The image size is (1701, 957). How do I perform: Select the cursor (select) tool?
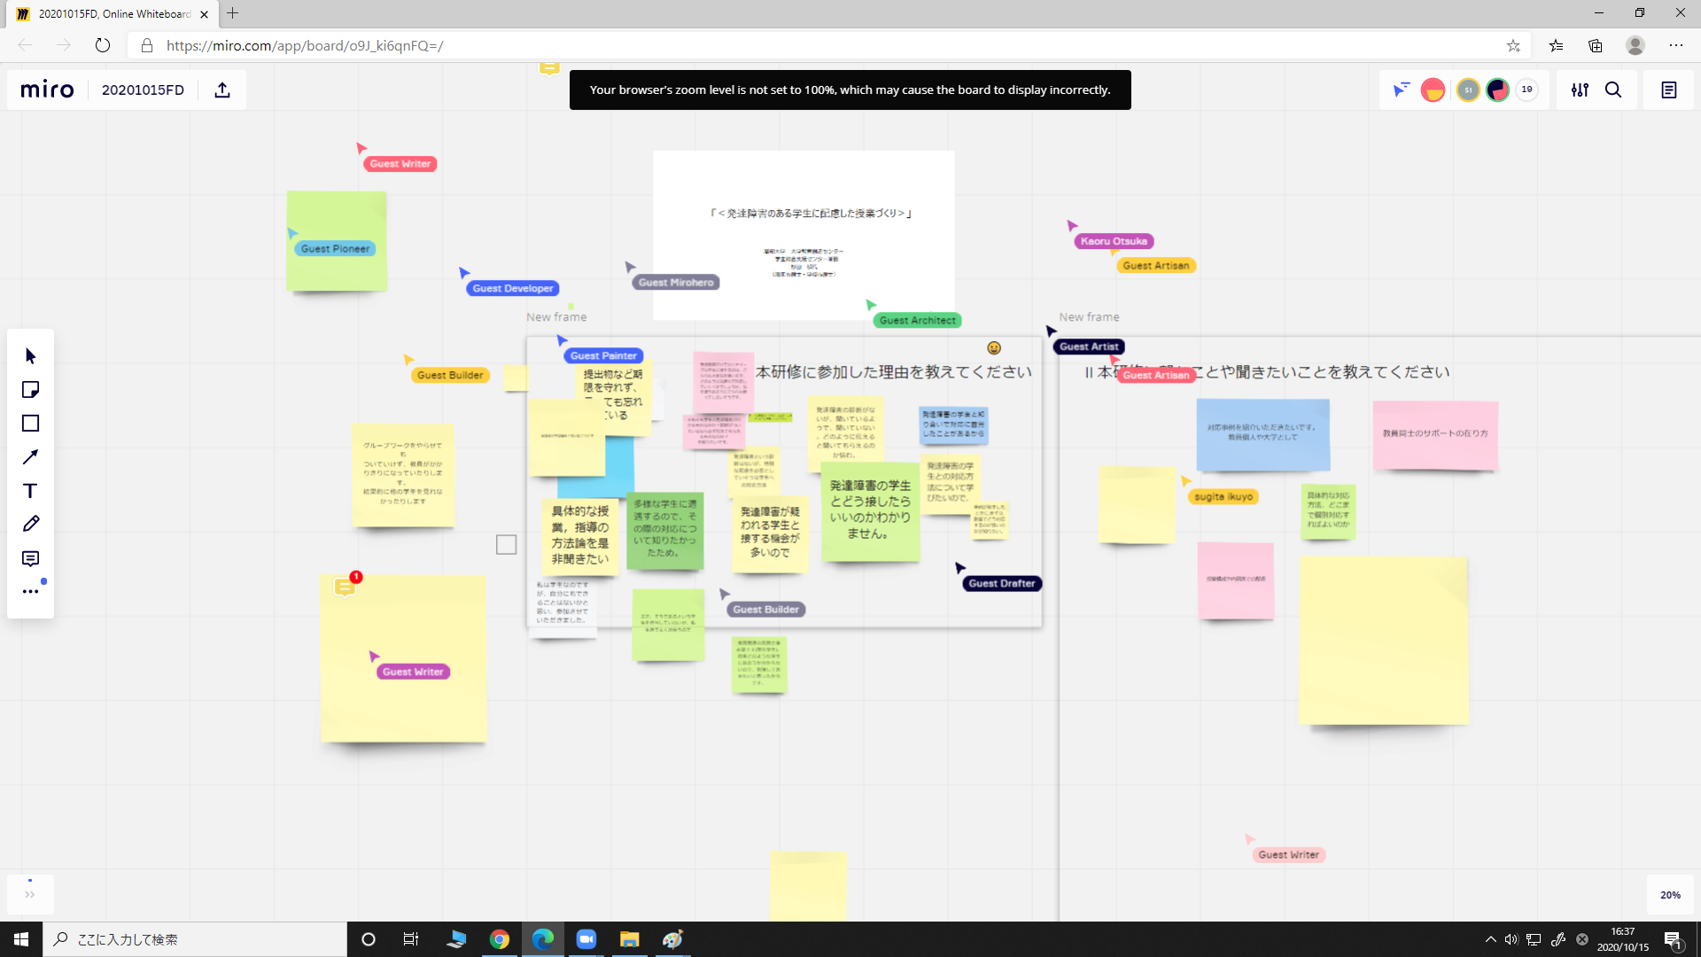point(30,356)
